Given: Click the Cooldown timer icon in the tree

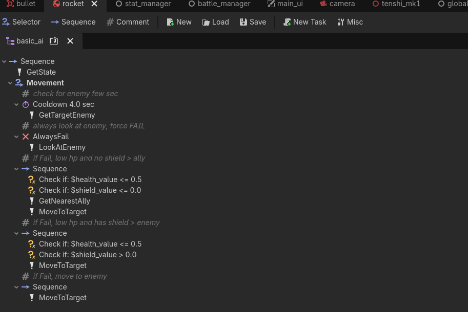Looking at the screenshot, I should [x=26, y=104].
